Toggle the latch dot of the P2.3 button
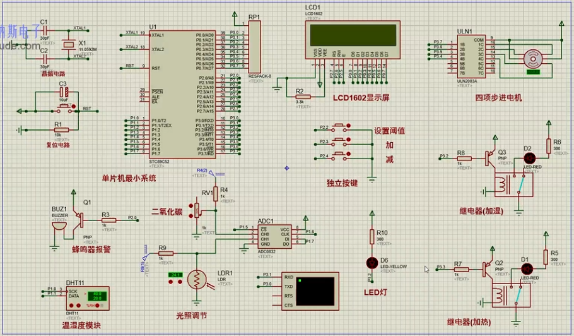 pyautogui.click(x=349, y=140)
